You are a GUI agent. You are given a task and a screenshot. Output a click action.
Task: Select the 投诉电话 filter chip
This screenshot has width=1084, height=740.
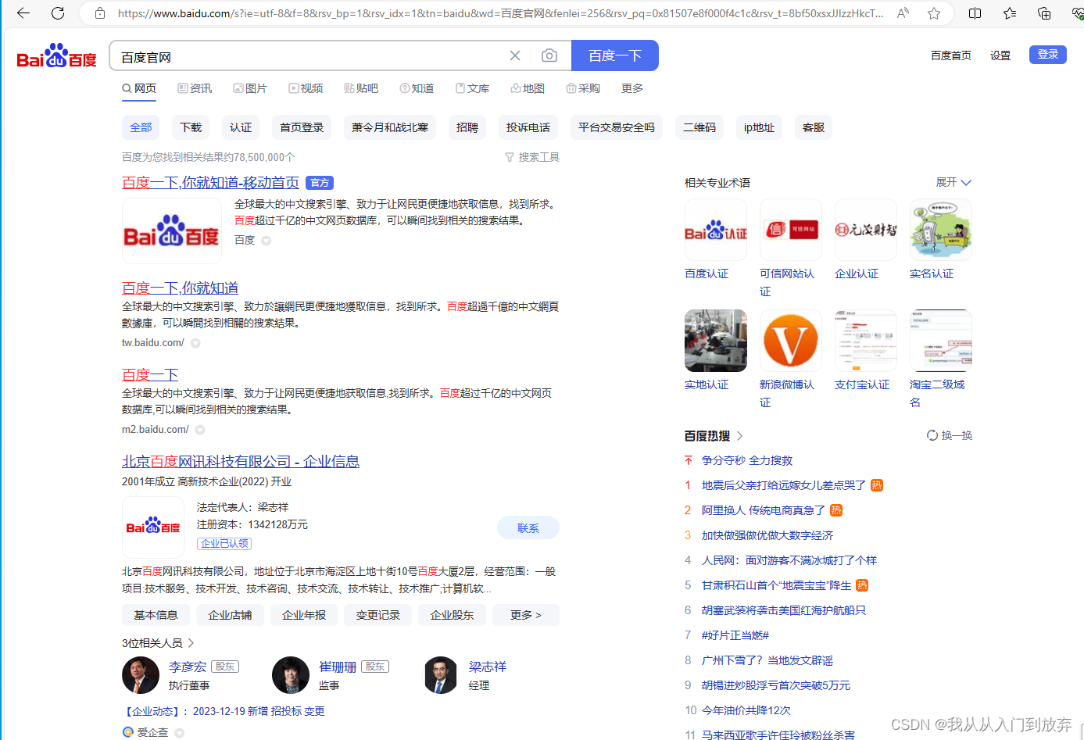click(528, 127)
